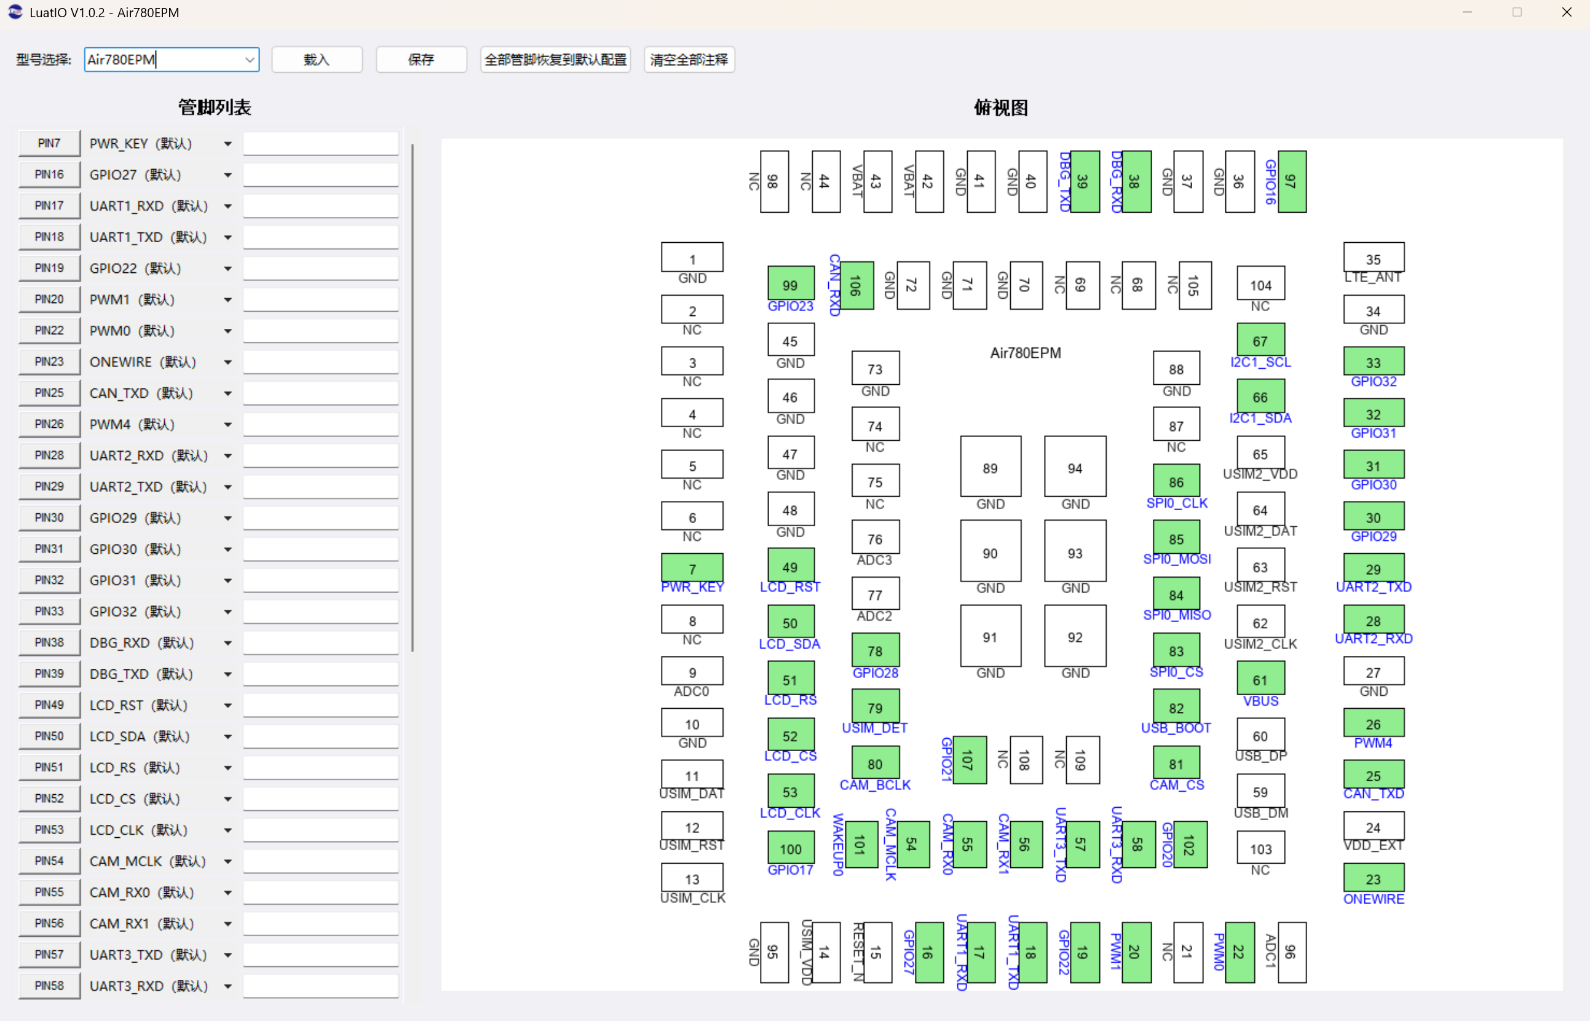Open the 型号选择 model combo box
Viewport: 1590px width, 1021px height.
click(x=171, y=60)
